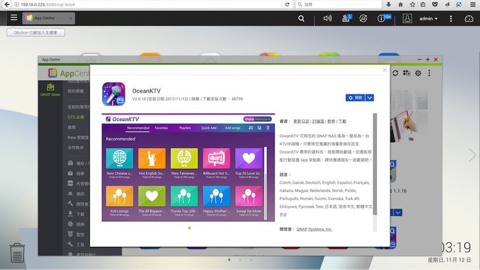480x270 pixels.
Task: Open background tasks icon in top bar
Action: (345, 18)
